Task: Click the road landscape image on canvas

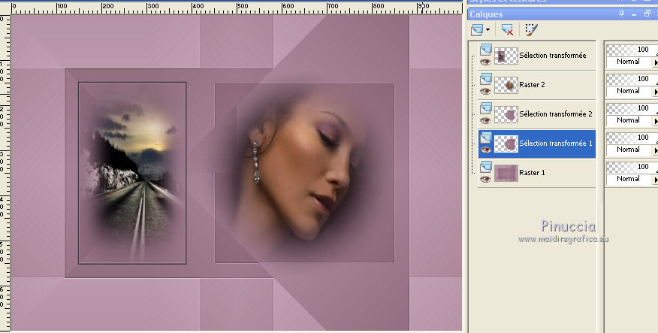Action: coord(132,173)
